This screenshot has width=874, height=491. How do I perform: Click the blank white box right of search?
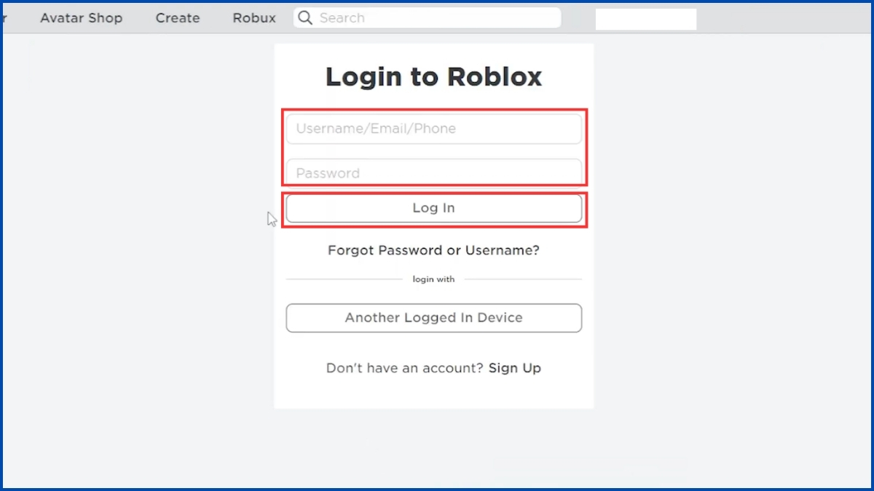[646, 19]
